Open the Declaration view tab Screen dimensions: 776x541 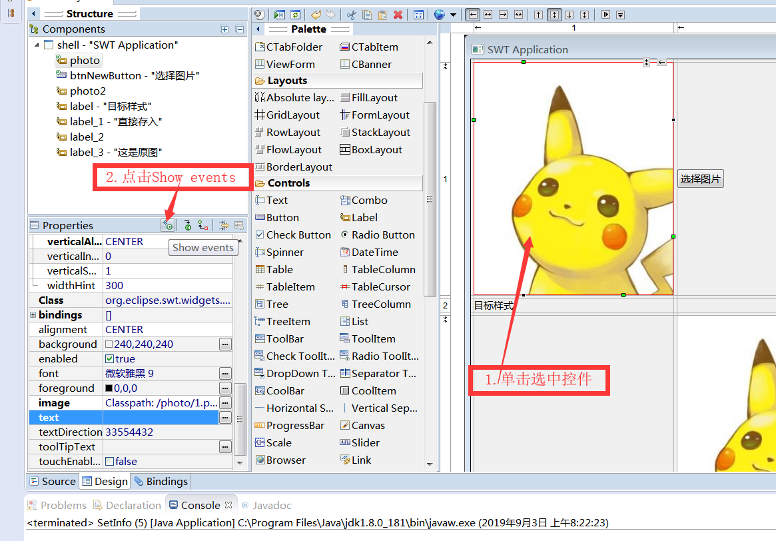(x=127, y=506)
